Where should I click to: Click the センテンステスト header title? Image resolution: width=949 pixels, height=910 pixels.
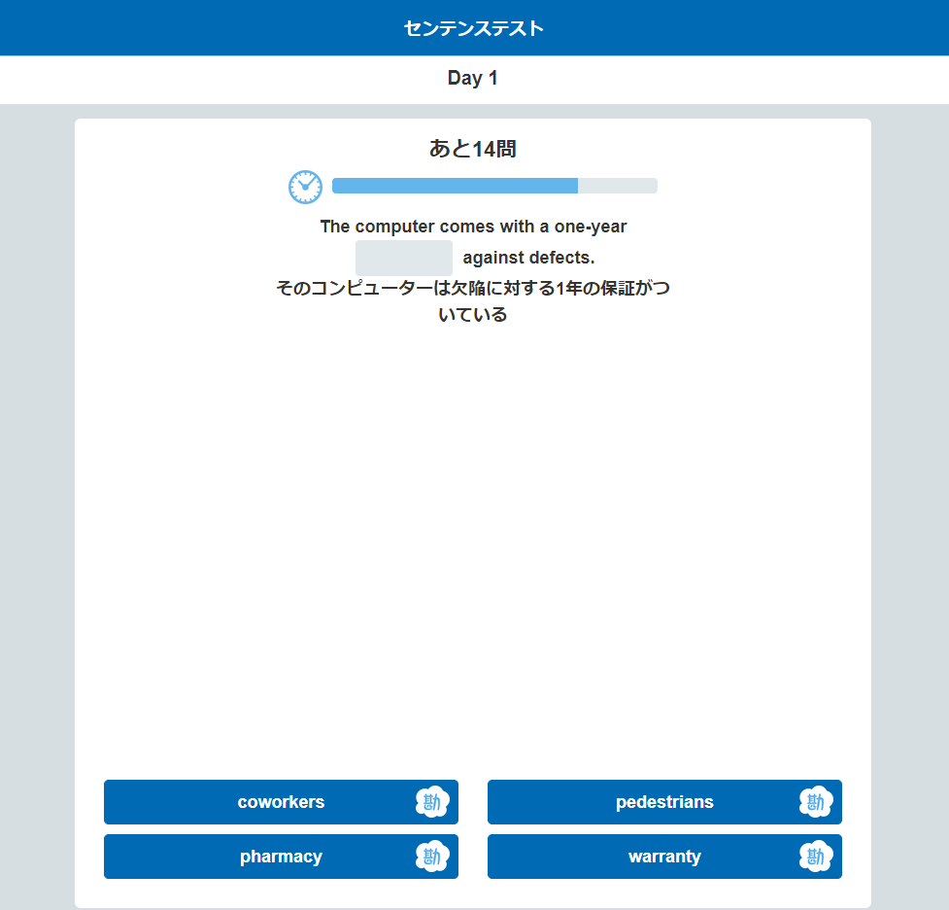tap(473, 28)
